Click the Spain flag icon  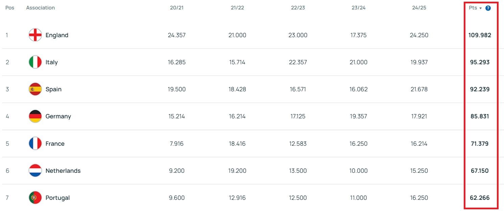tap(35, 89)
